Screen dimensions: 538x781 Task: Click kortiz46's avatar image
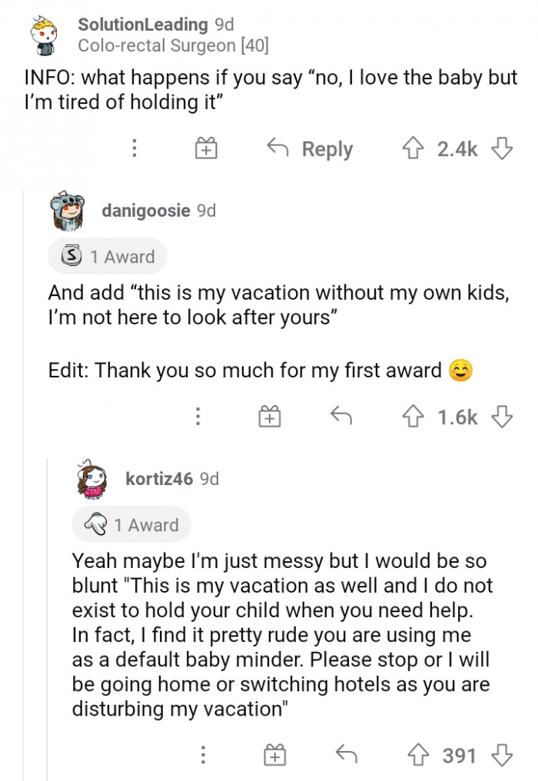pos(91,480)
